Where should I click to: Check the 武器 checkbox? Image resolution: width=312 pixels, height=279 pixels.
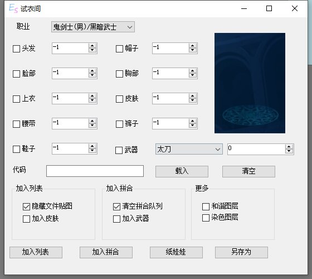coord(119,150)
